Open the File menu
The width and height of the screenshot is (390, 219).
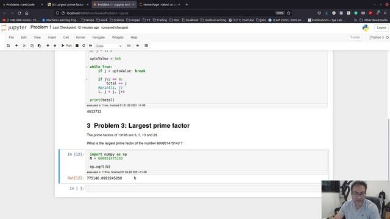click(x=11, y=38)
